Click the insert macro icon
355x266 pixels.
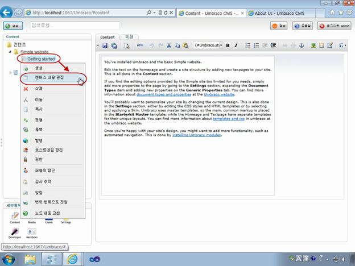321,45
